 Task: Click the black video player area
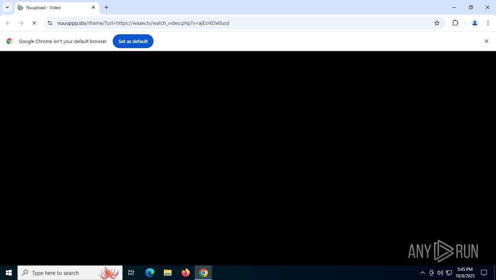pos(248,158)
